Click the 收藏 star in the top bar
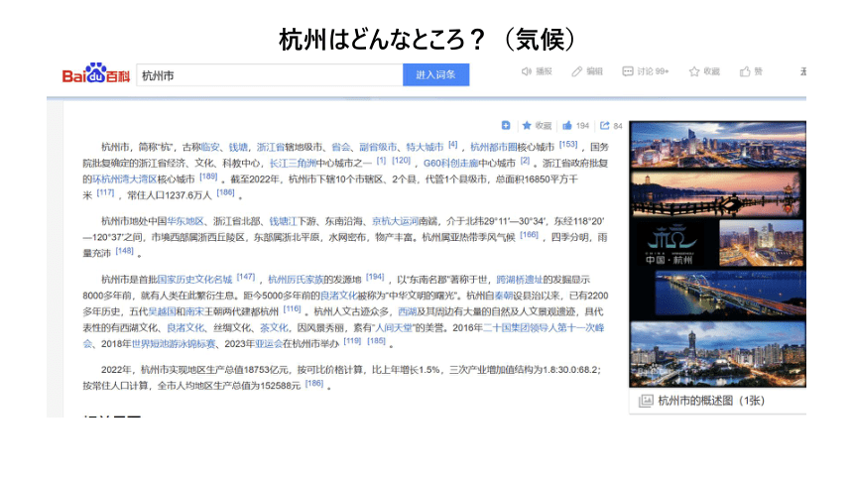The width and height of the screenshot is (853, 480). click(x=693, y=71)
